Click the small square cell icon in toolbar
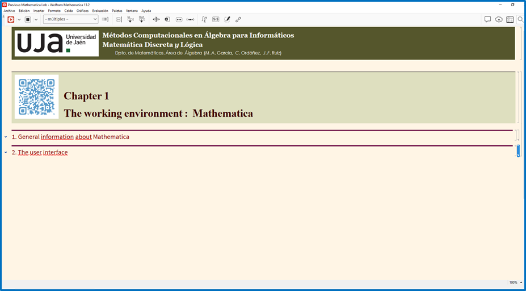This screenshot has height=291, width=526. click(167, 19)
